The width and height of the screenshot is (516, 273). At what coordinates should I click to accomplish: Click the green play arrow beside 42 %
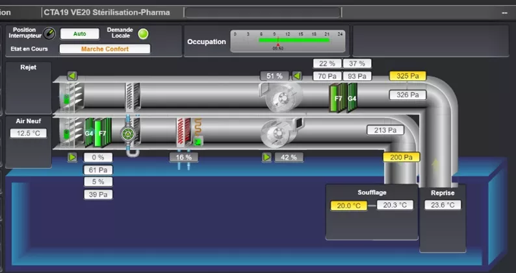coord(266,158)
